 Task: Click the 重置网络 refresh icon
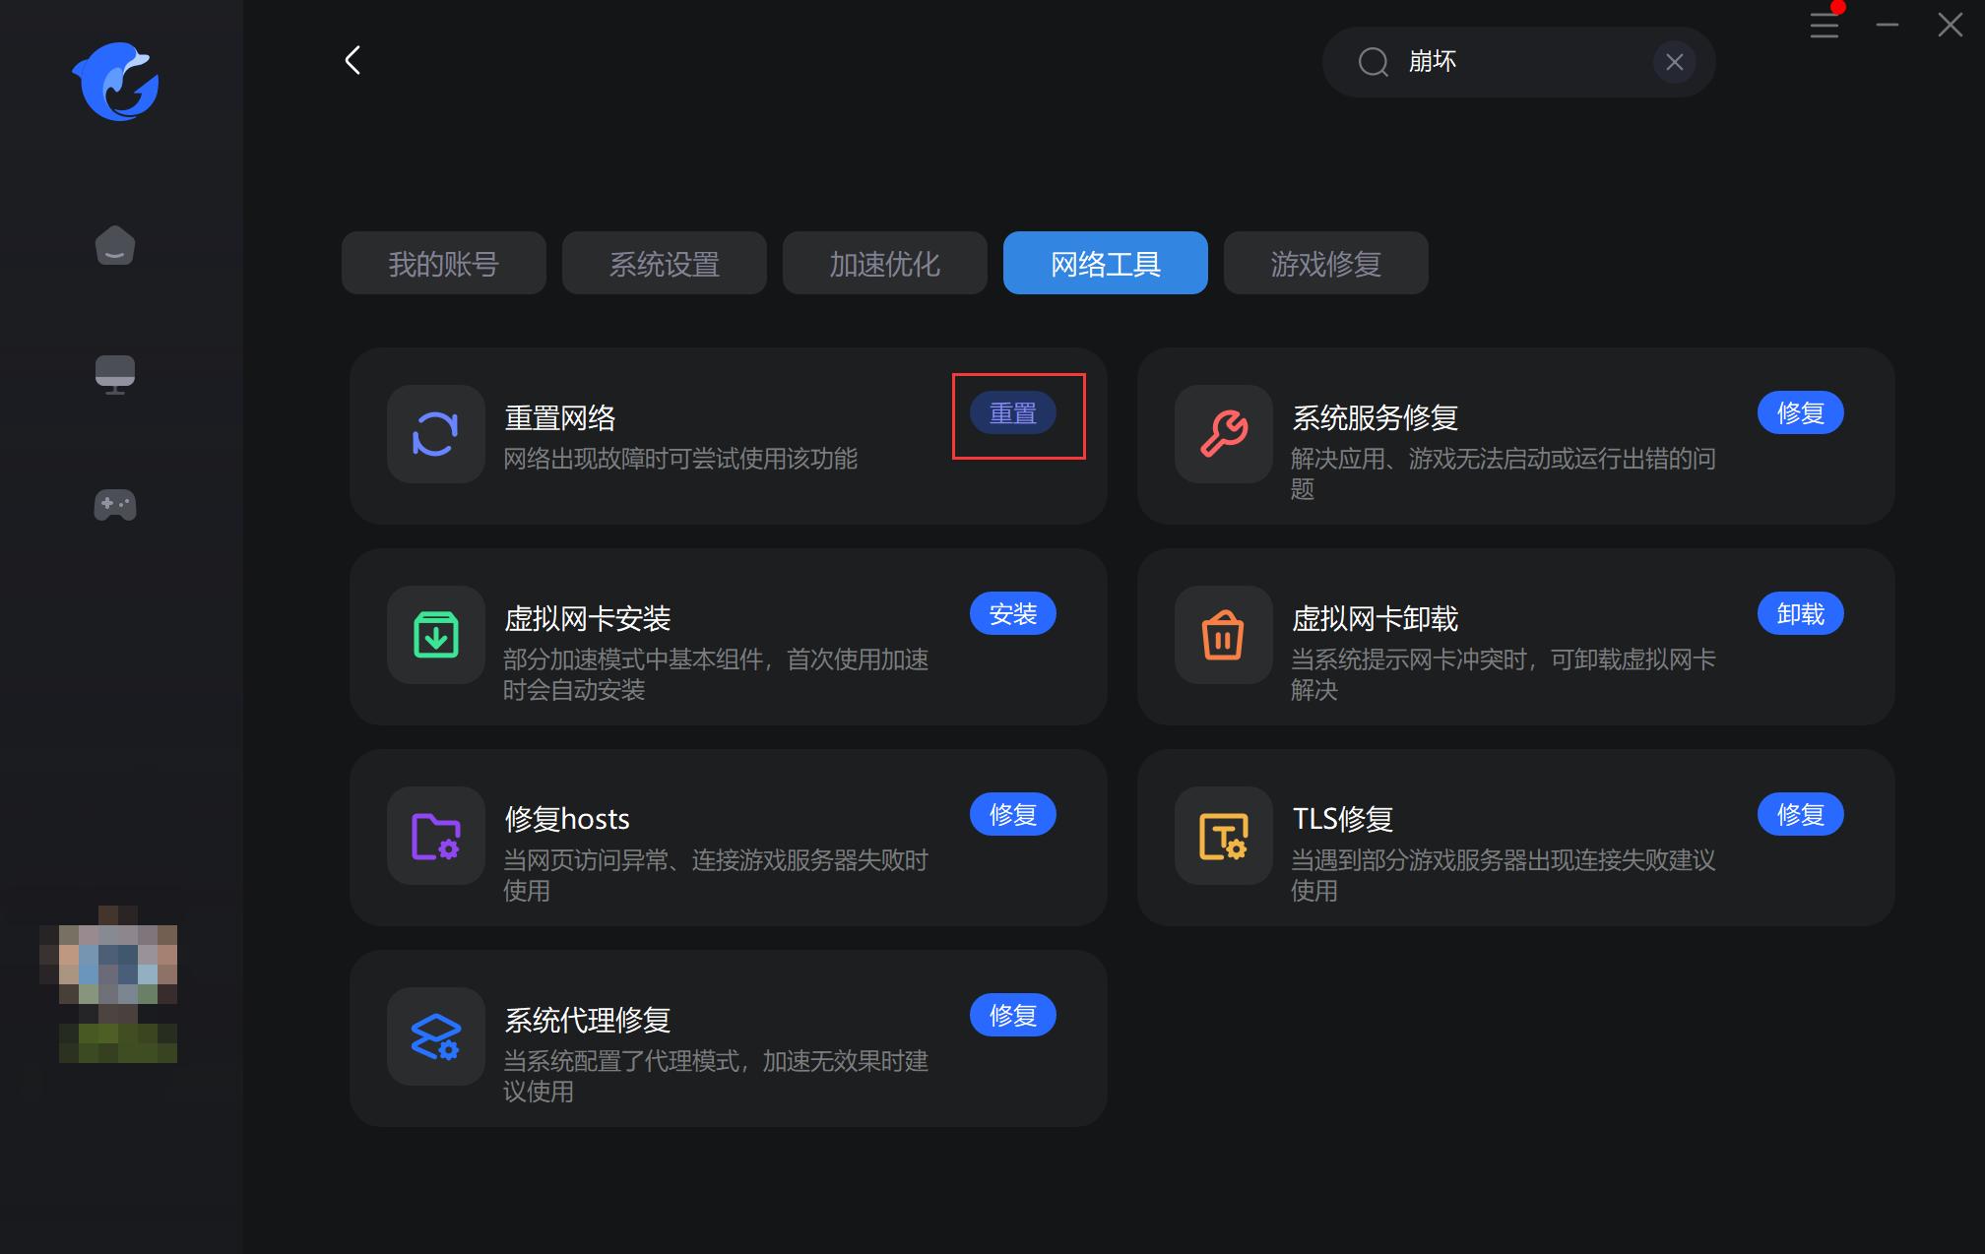[435, 435]
